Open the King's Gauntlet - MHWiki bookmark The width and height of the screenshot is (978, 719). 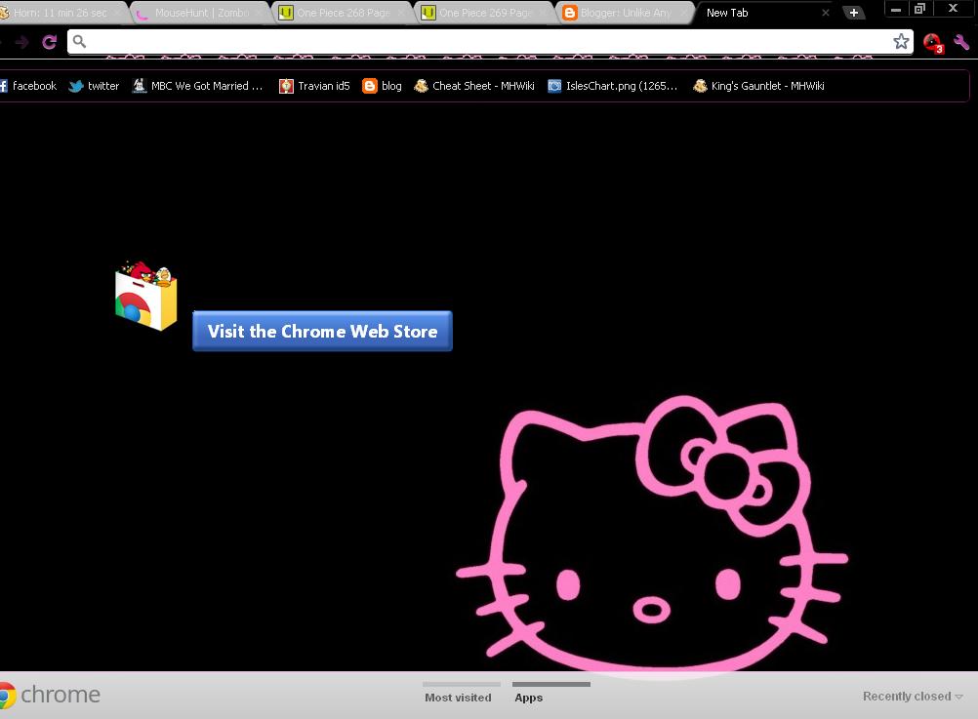(758, 86)
